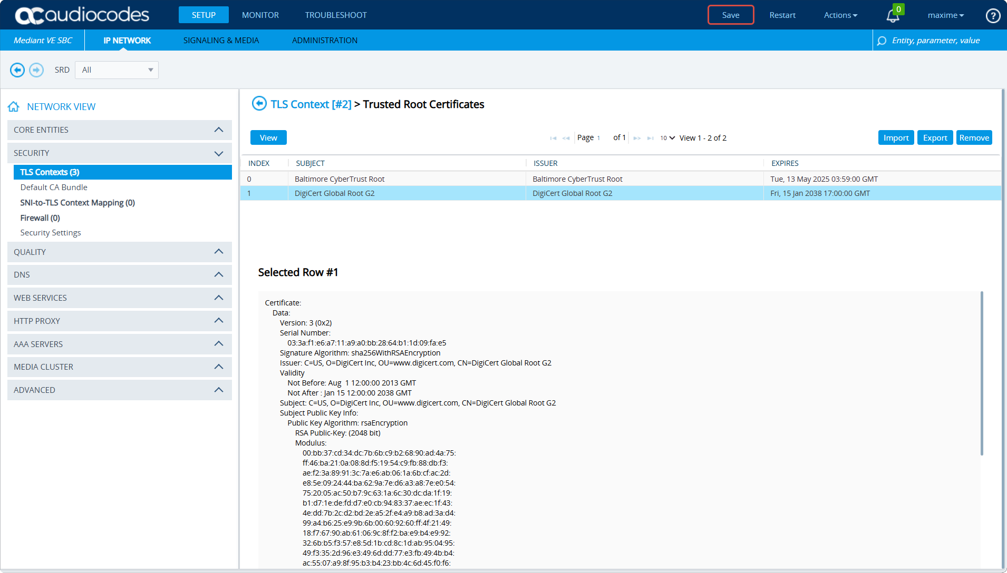The height and width of the screenshot is (573, 1007).
Task: Click the certificate details scrollbar
Action: [981, 374]
